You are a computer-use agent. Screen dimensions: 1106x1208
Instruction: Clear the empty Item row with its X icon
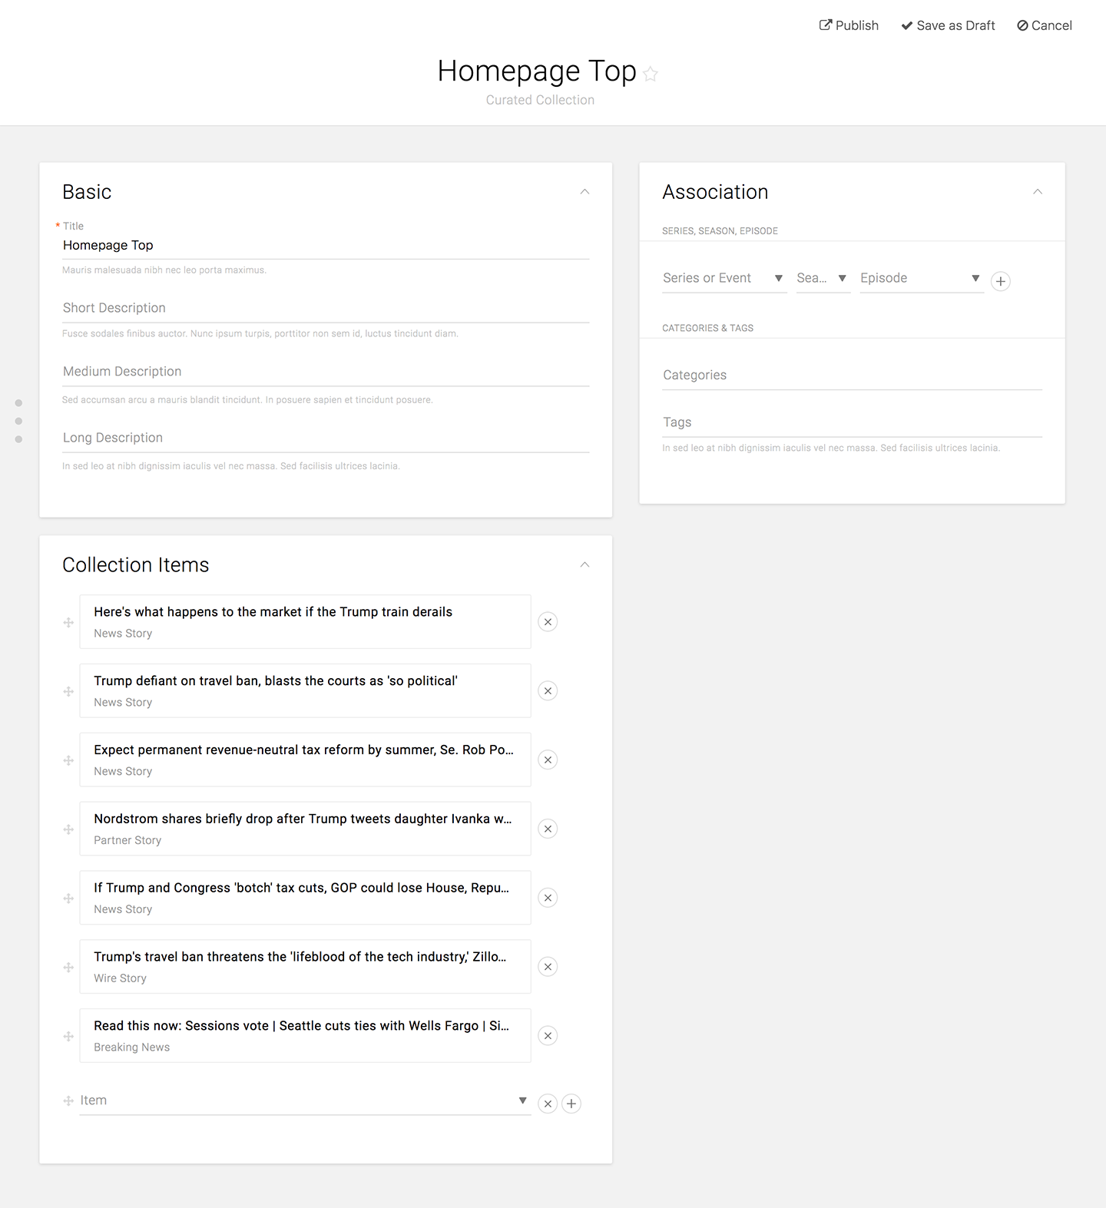548,1104
